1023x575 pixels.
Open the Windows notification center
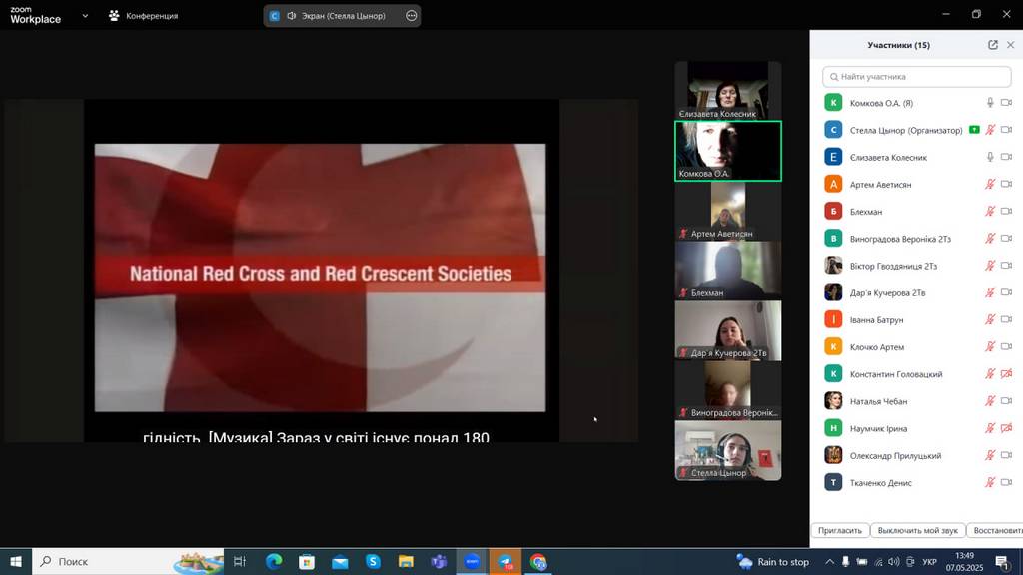pyautogui.click(x=1003, y=561)
